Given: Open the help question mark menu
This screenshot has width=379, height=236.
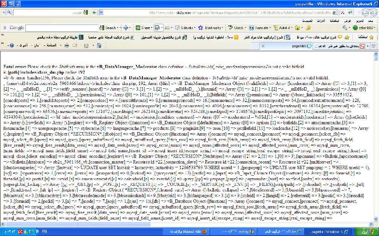Looking at the screenshot, I should 11,45.
